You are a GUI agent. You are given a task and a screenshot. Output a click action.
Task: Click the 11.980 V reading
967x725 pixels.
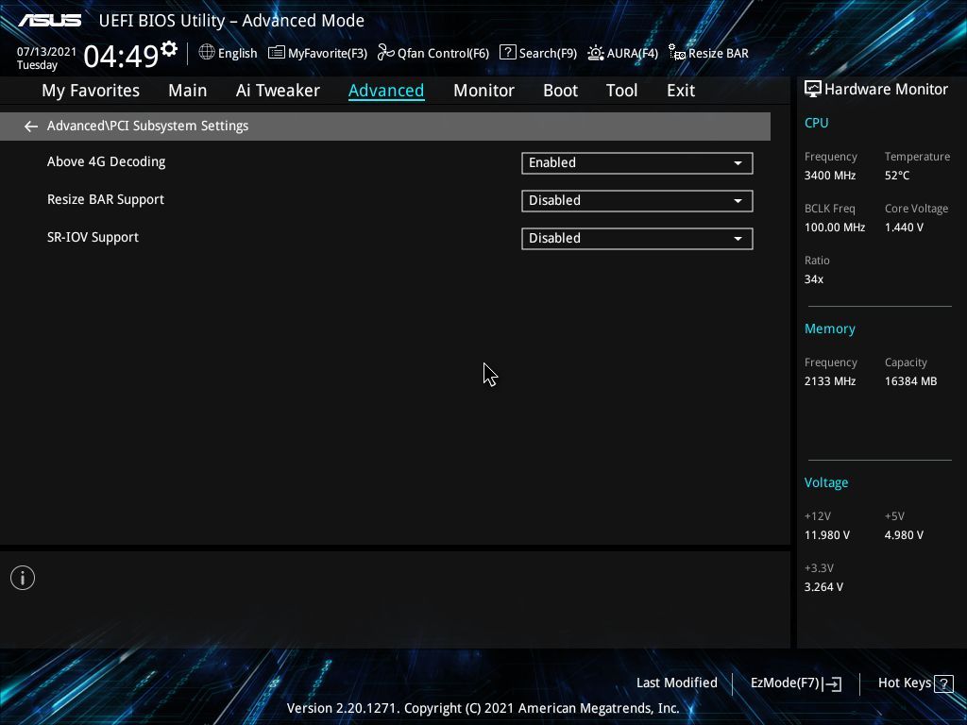tap(826, 535)
